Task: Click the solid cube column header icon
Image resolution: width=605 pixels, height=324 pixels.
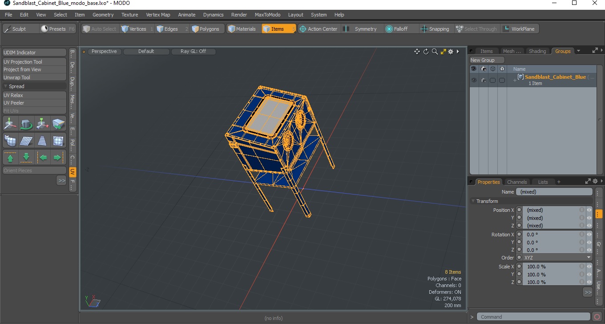Action: point(502,69)
